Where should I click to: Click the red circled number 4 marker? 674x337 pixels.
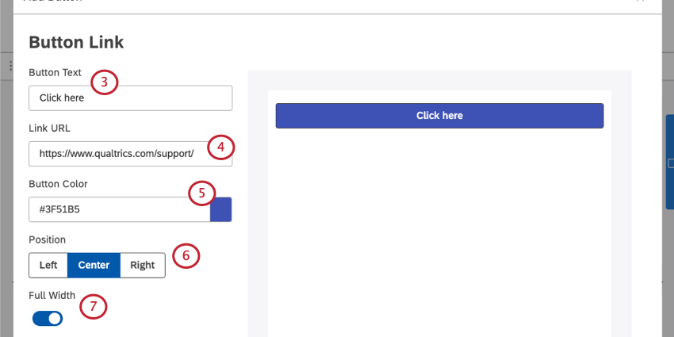pyautogui.click(x=221, y=147)
